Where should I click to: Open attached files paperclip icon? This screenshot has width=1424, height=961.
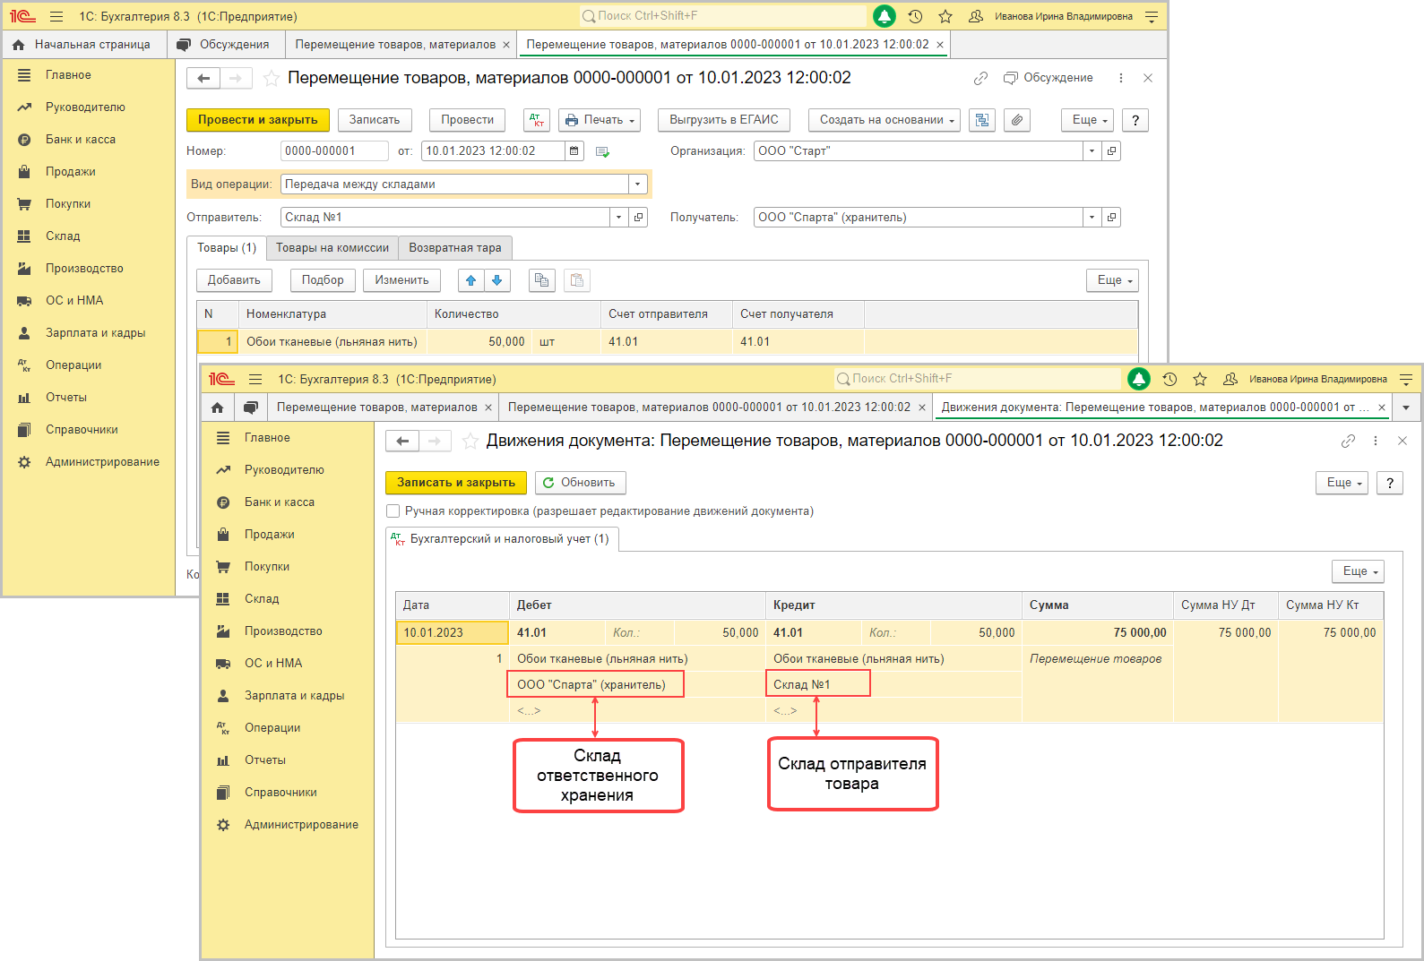click(1017, 120)
